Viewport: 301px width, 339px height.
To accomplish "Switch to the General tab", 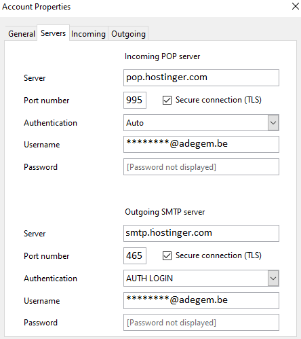I will 22,34.
